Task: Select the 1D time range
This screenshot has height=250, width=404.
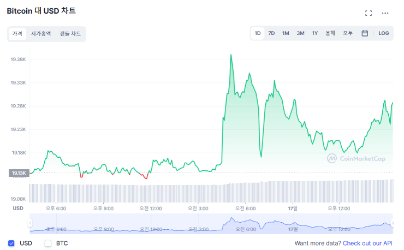Action: click(258, 33)
